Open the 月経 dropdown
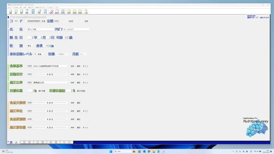The width and height of the screenshot is (274, 154). pos(83,54)
